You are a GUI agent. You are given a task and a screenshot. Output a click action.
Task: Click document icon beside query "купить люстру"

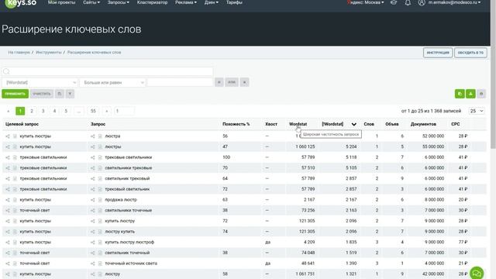tap(100, 221)
